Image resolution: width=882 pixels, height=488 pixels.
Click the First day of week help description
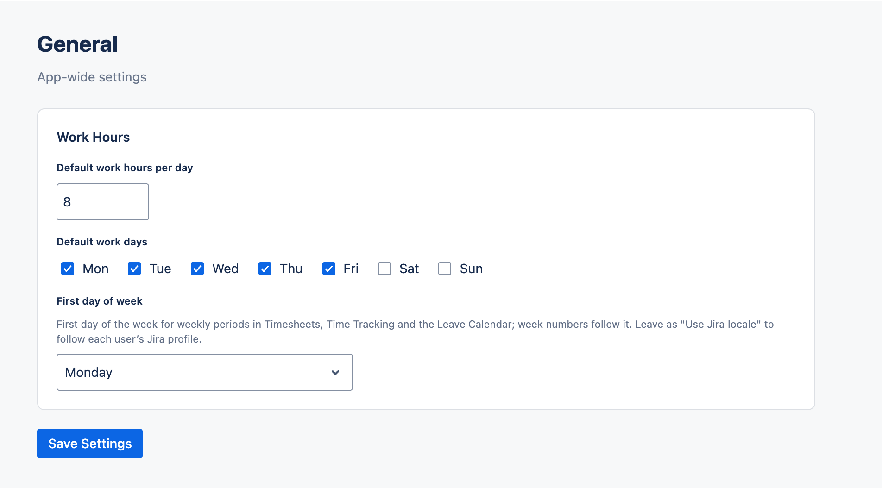415,332
